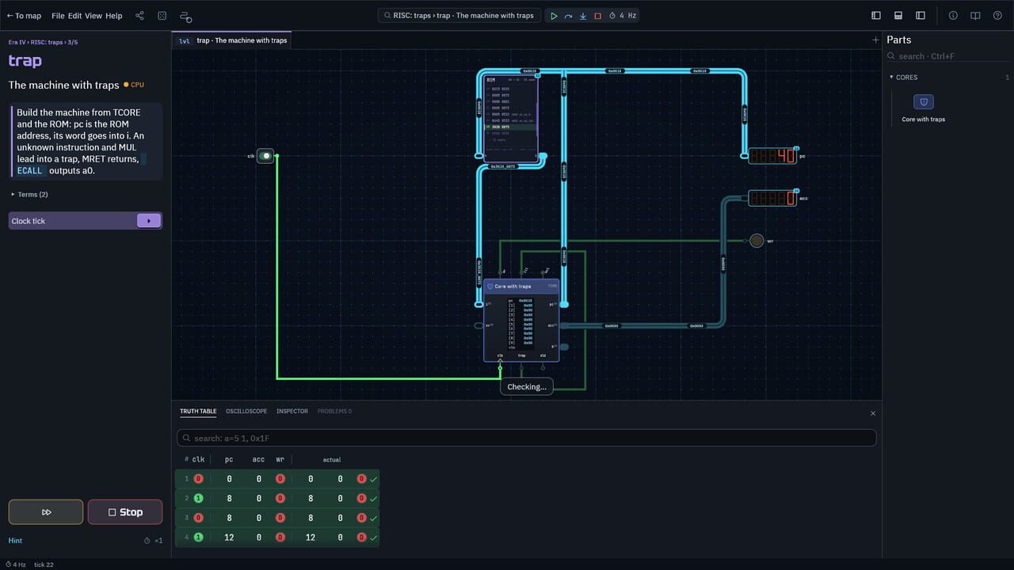Collapse the CORES section in Parts
The height and width of the screenshot is (570, 1014).
pyautogui.click(x=906, y=78)
